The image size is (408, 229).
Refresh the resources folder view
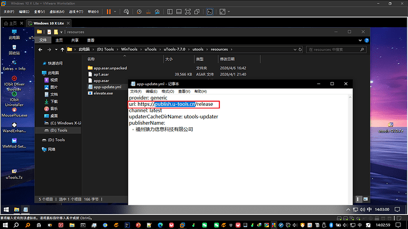300,50
